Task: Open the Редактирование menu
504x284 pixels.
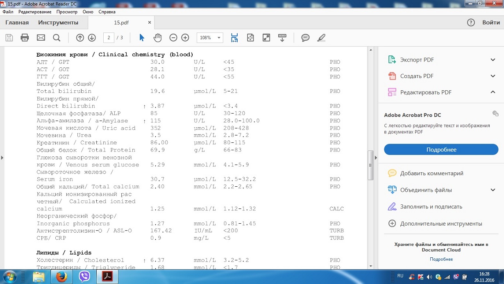Action: (35, 12)
